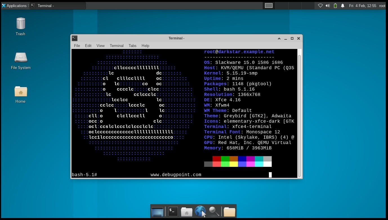Click the red swatch in the terminal color palette

[x=217, y=159]
